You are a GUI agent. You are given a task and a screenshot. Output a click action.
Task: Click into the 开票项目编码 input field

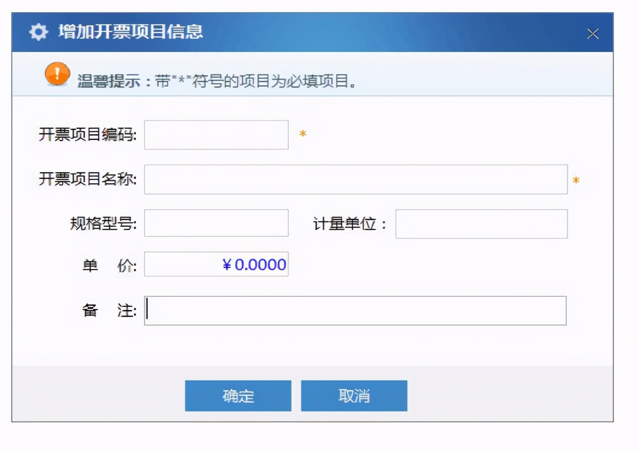pyautogui.click(x=216, y=135)
